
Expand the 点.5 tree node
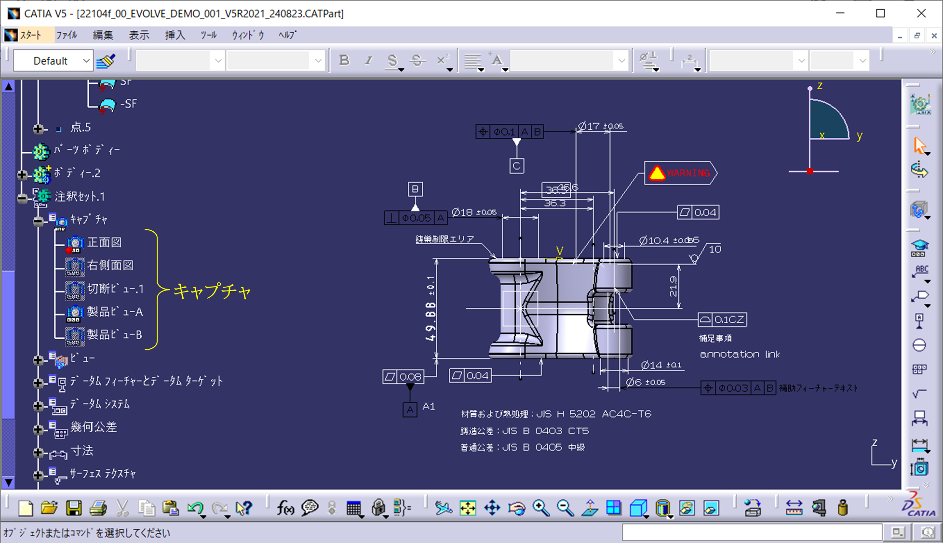[x=39, y=129]
